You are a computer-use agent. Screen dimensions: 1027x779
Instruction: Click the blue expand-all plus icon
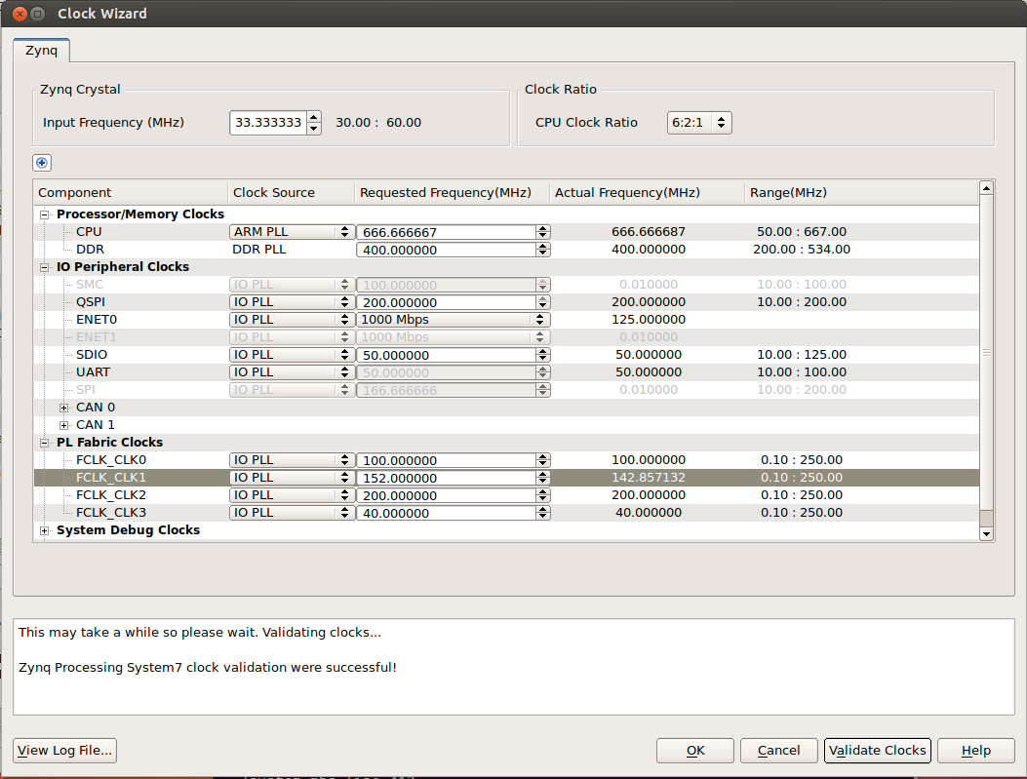pyautogui.click(x=42, y=163)
